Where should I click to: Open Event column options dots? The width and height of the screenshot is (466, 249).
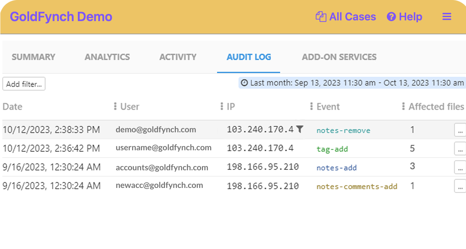coord(312,107)
